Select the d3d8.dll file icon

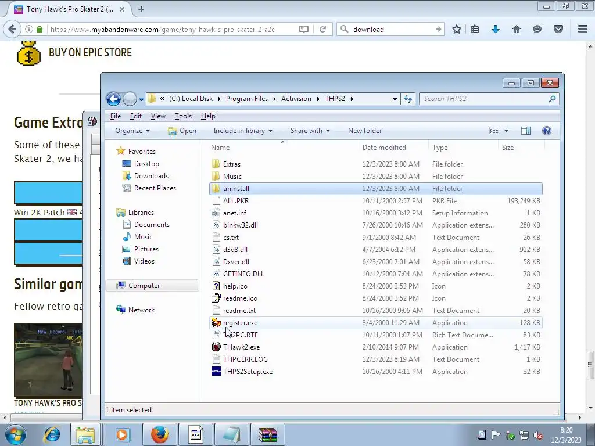(x=216, y=250)
